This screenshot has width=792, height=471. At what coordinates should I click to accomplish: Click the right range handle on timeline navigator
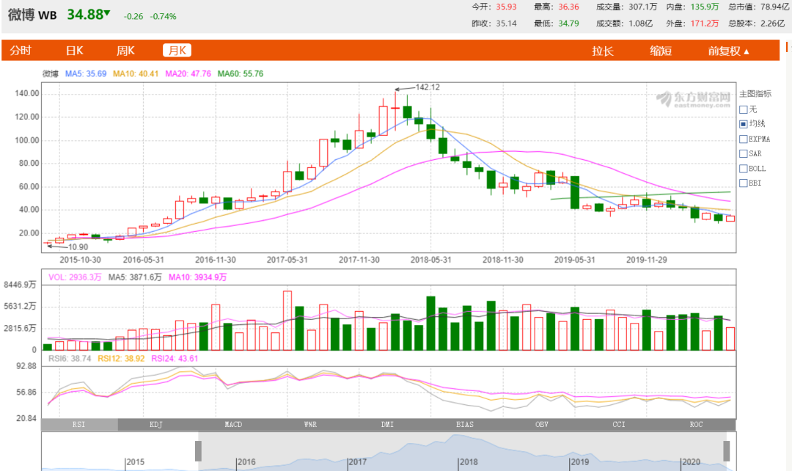[x=726, y=450]
